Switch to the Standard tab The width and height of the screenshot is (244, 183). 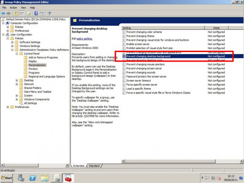click(94, 166)
